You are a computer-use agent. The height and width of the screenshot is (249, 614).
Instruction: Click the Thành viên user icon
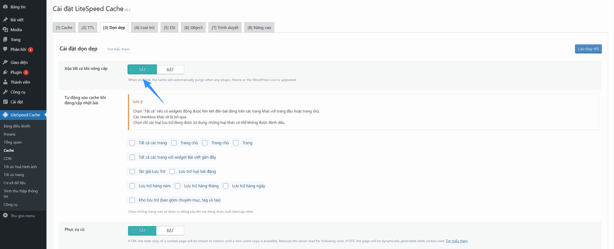[5, 82]
